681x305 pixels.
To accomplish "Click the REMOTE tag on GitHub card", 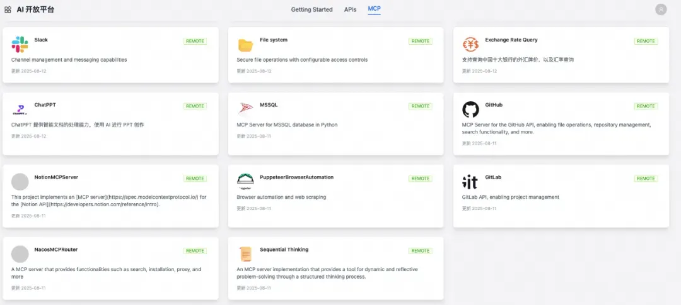I will (x=646, y=106).
